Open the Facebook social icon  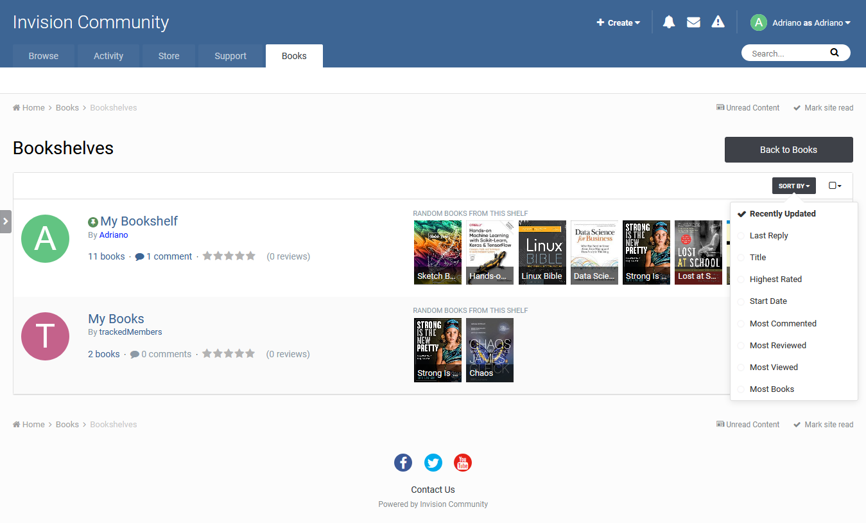click(x=403, y=463)
